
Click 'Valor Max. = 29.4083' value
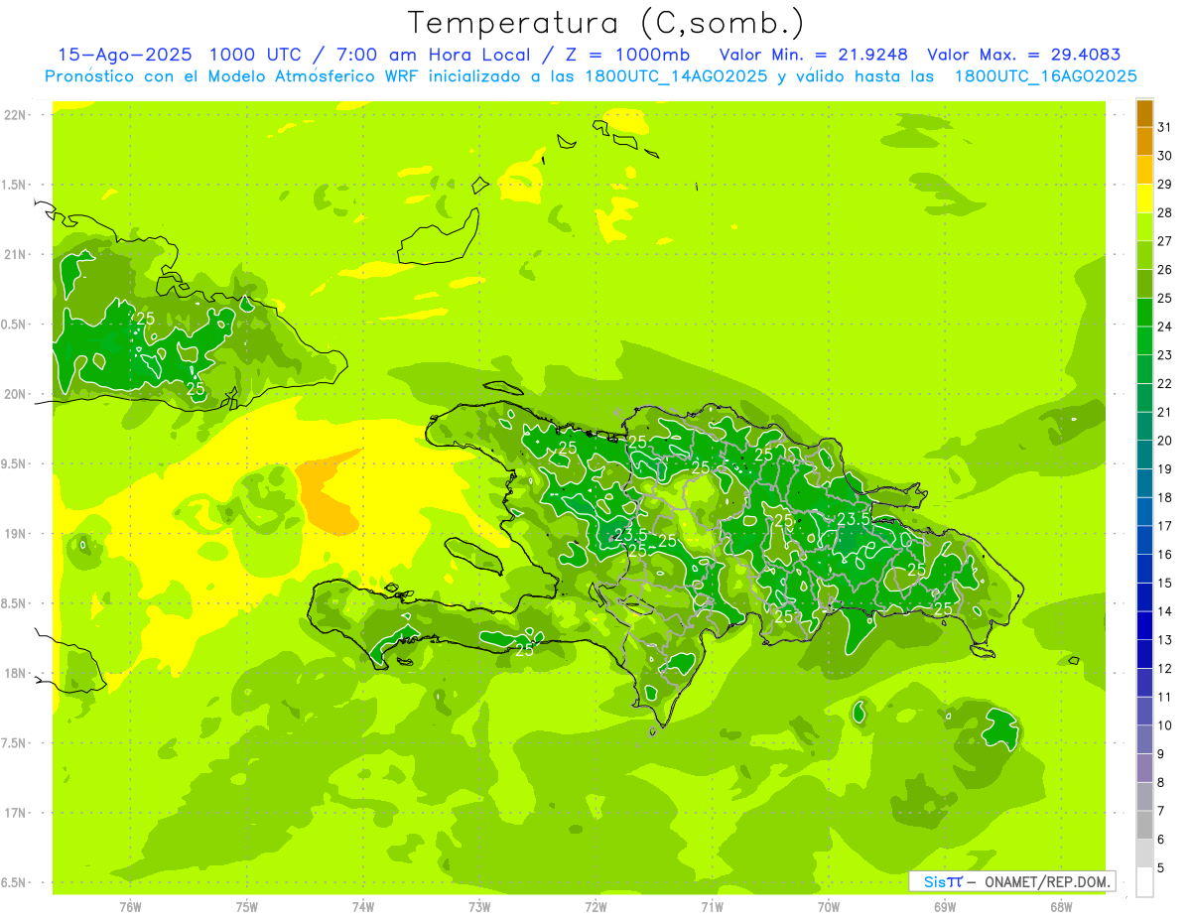(x=1024, y=55)
